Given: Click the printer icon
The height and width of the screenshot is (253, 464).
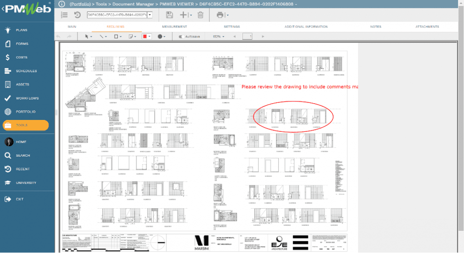Looking at the screenshot, I should 220,15.
